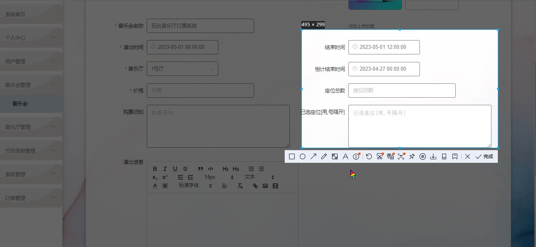
Task: Apply superscript formatting in the editor
Action: [x=165, y=177]
